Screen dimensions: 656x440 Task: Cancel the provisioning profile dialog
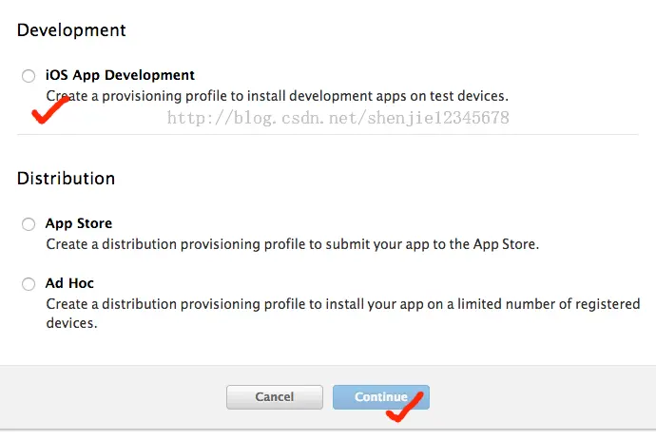(x=275, y=397)
